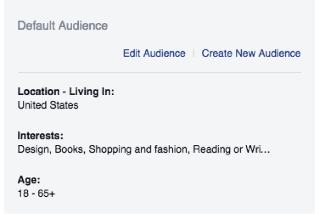Click the Create New Audience link
The width and height of the screenshot is (321, 214).
[x=251, y=53]
